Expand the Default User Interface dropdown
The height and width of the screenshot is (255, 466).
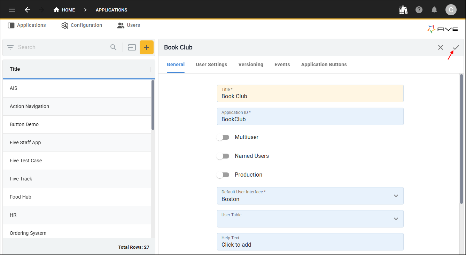[396, 196]
